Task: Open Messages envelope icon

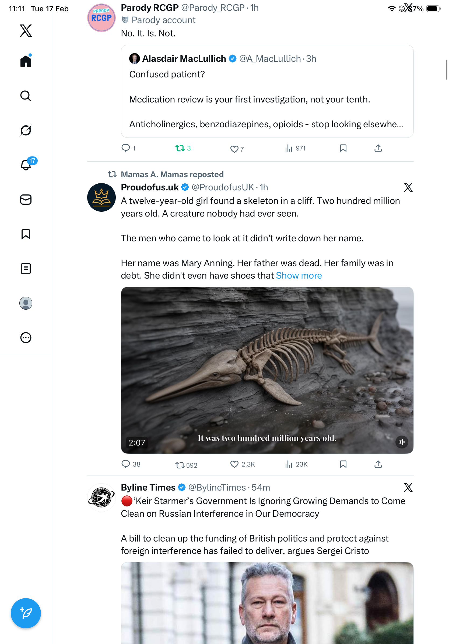Action: tap(26, 200)
